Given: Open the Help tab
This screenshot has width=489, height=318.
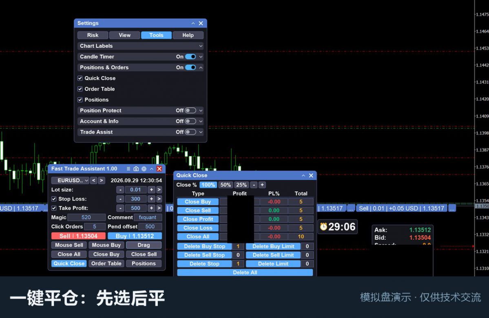Looking at the screenshot, I should point(188,35).
